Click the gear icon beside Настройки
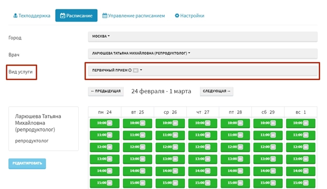 [177, 16]
